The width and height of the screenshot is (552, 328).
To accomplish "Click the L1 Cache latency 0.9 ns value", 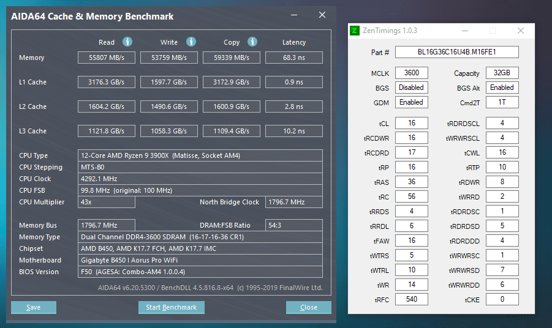I will coord(294,82).
